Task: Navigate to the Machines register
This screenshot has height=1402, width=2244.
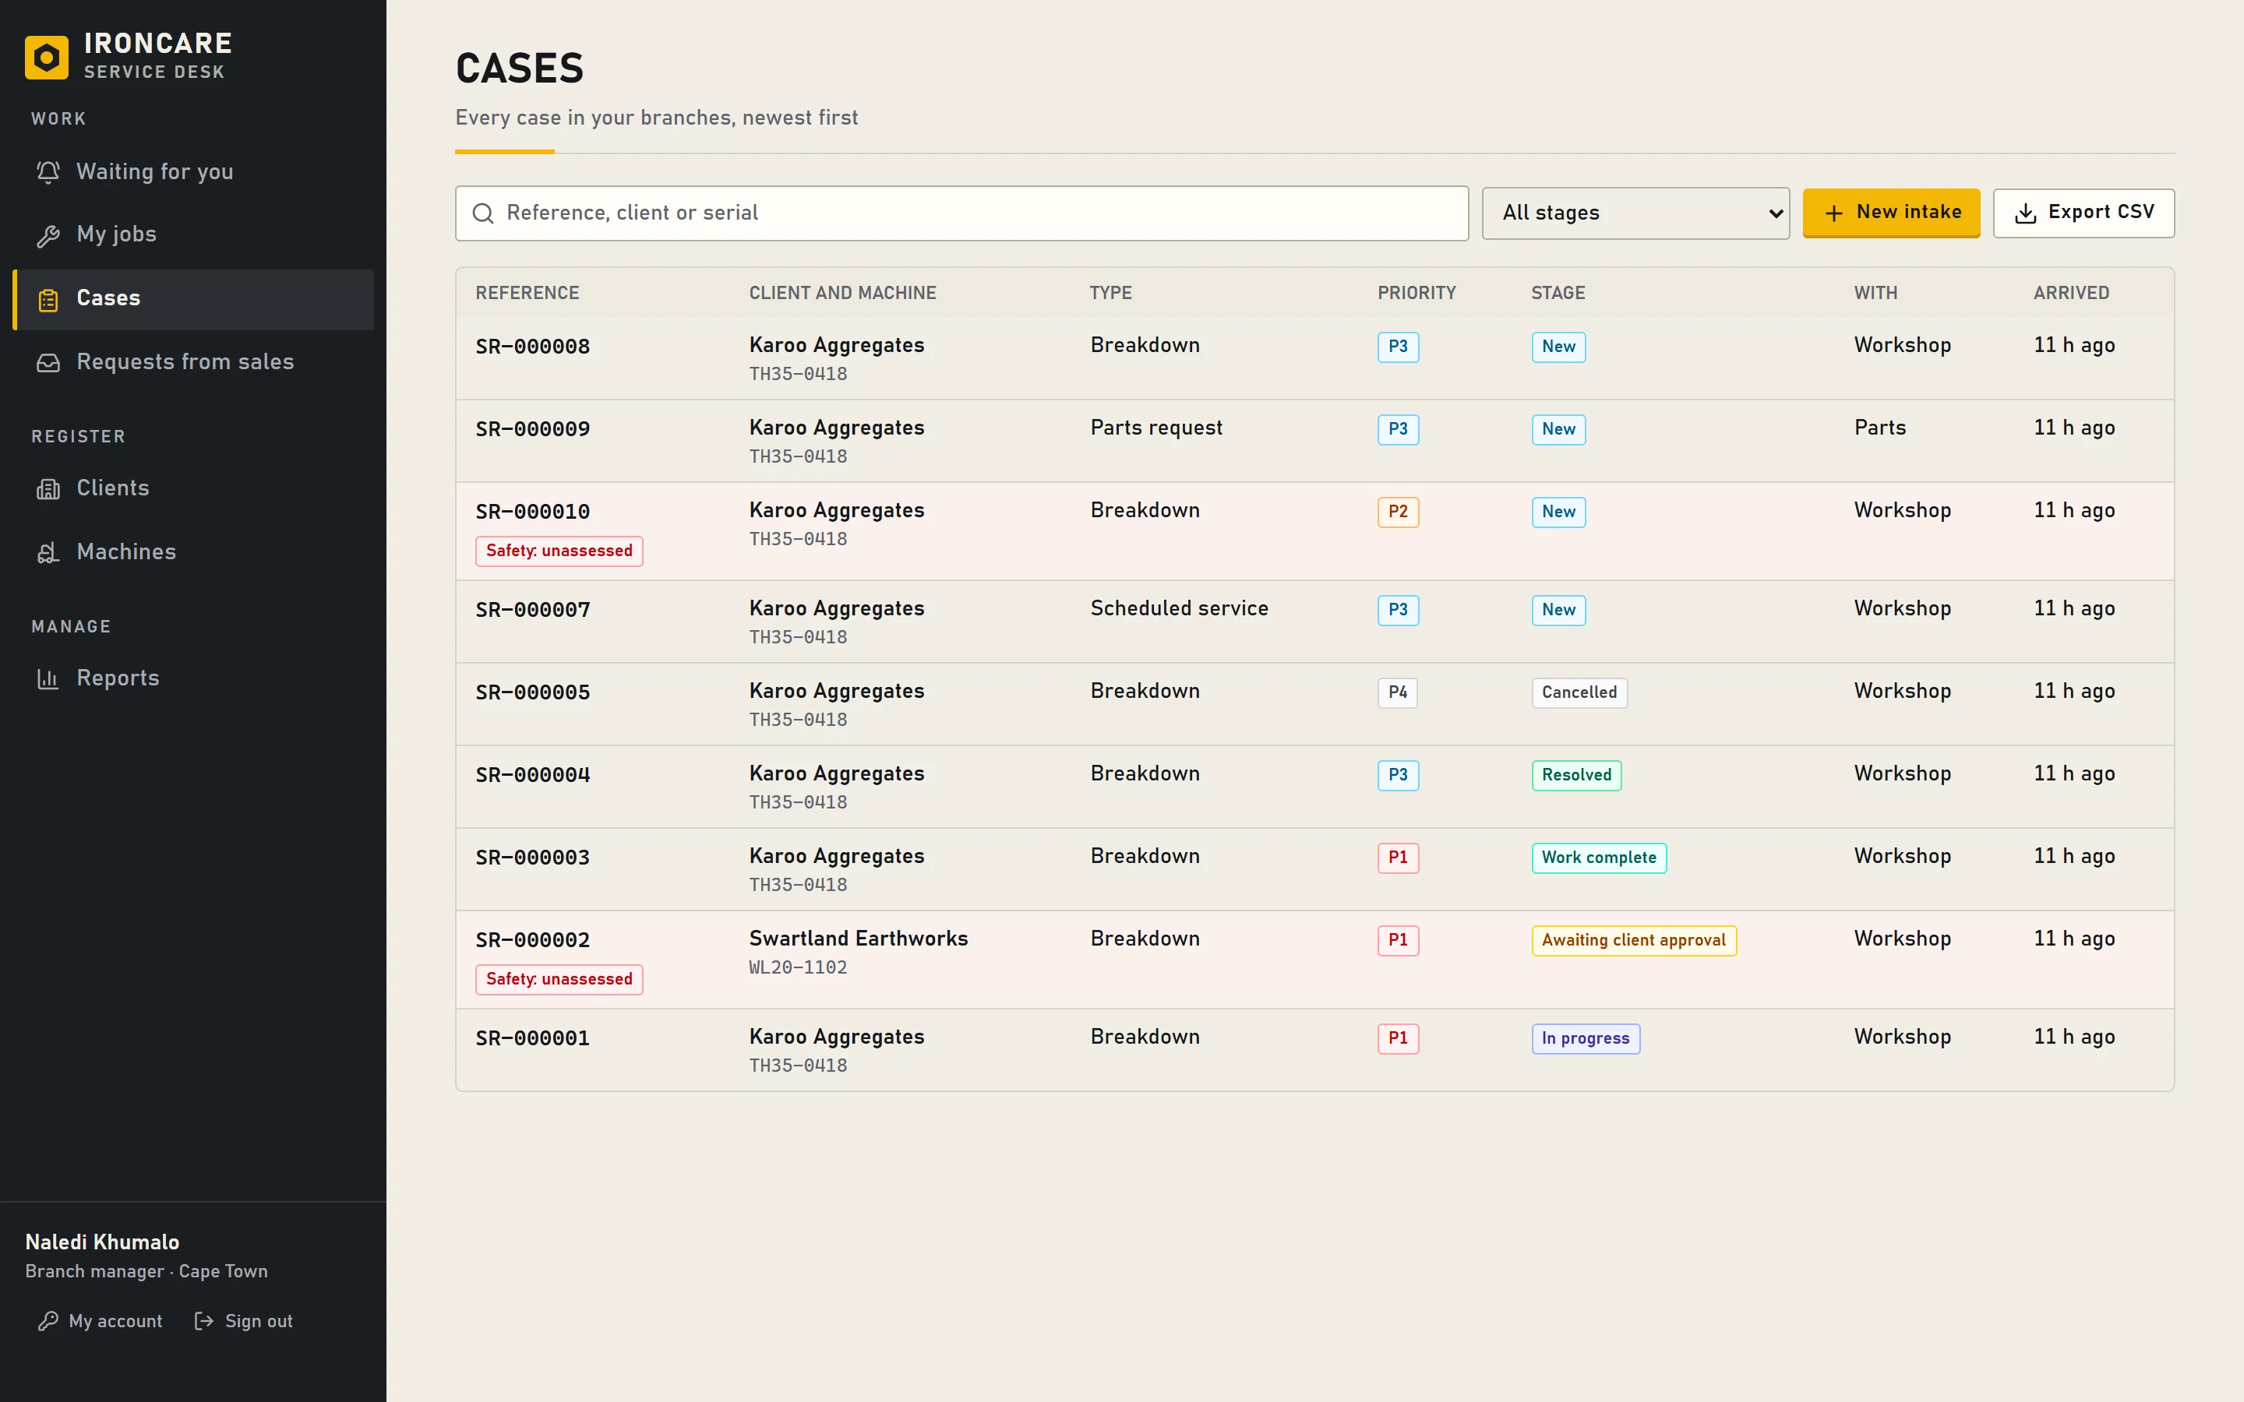Action: click(193, 553)
